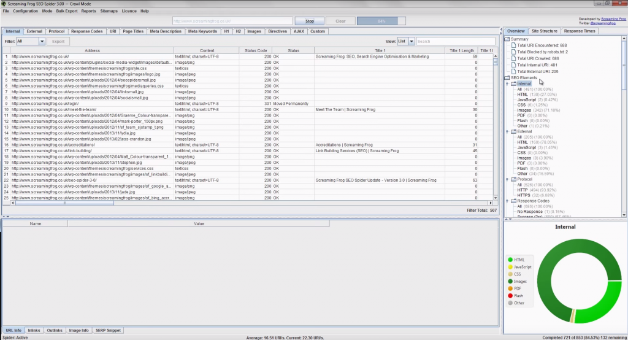The width and height of the screenshot is (628, 340).
Task: Open the File menu
Action: 6,11
